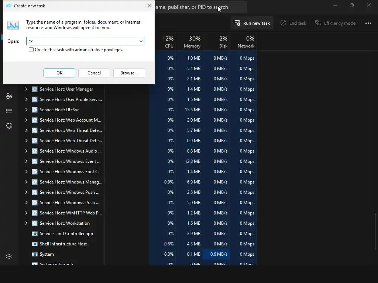Click gear icon of Service Host: WinHTTP Web Proxy
The image size is (378, 283).
(x=35, y=213)
